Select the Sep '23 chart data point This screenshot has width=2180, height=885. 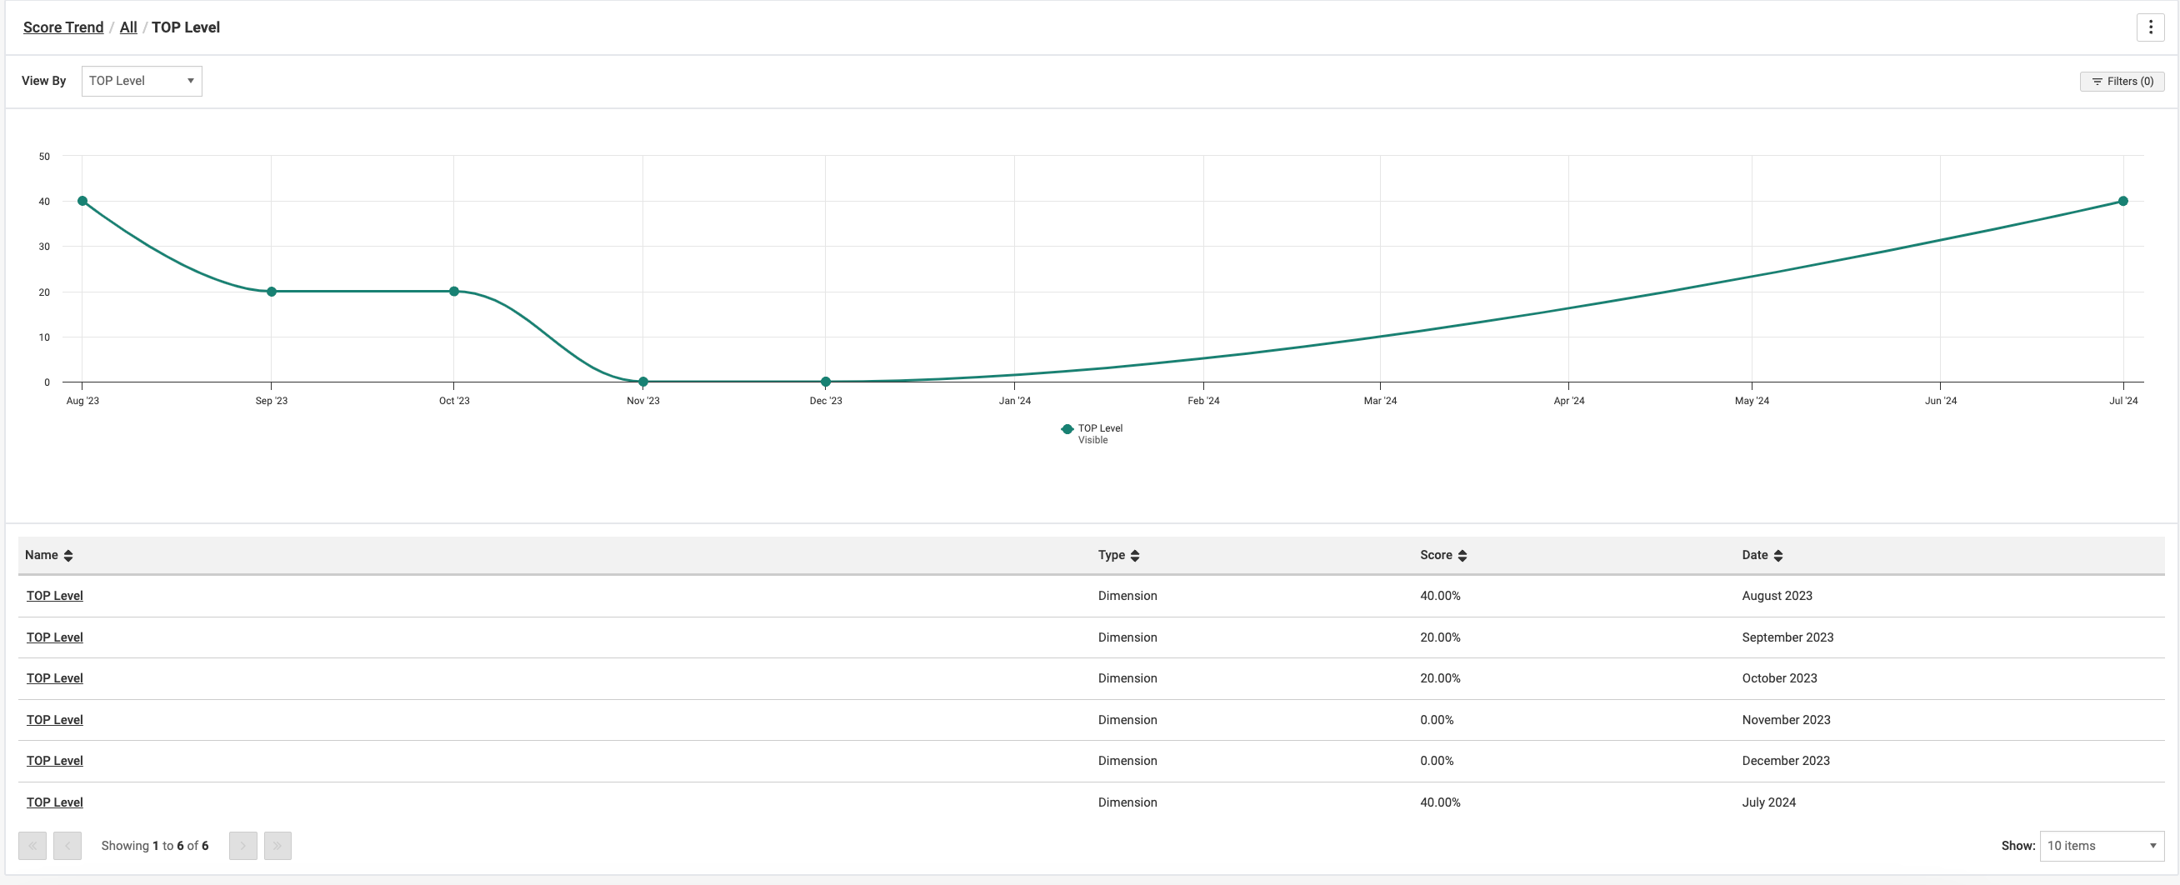click(x=272, y=292)
